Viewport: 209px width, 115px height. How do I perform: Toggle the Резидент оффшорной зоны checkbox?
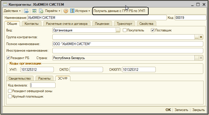10,91
